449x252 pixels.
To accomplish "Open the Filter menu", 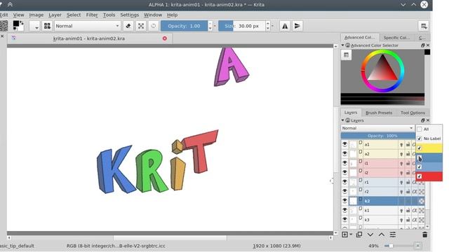I will click(92, 15).
